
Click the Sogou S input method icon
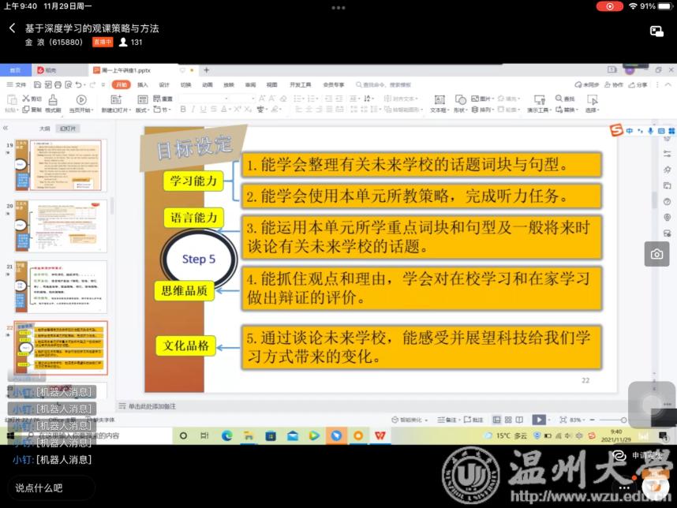coord(616,129)
